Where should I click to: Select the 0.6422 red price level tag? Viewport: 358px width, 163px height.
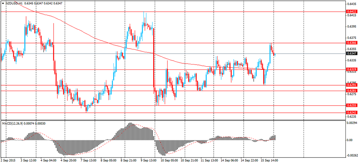click(x=352, y=11)
